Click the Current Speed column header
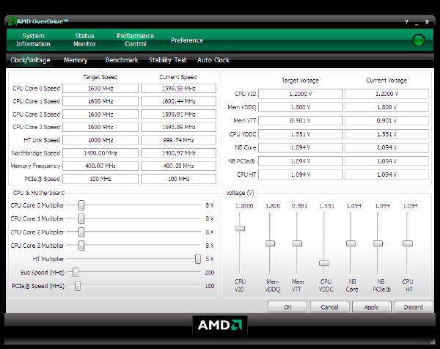 point(178,77)
